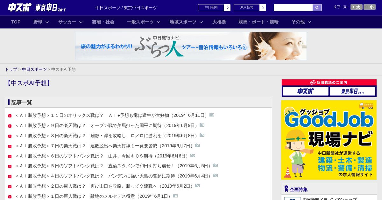Click the 新聞購読のご案内 header strip
Screen dimensions: 382x200
(329, 83)
